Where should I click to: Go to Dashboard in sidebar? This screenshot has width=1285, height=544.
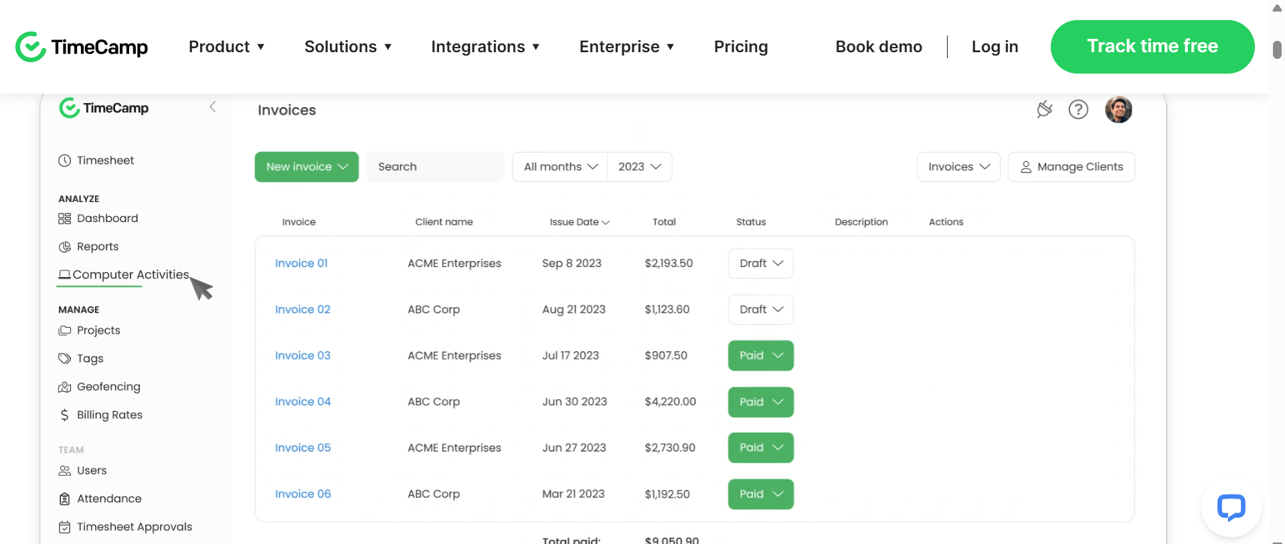[x=98, y=219]
